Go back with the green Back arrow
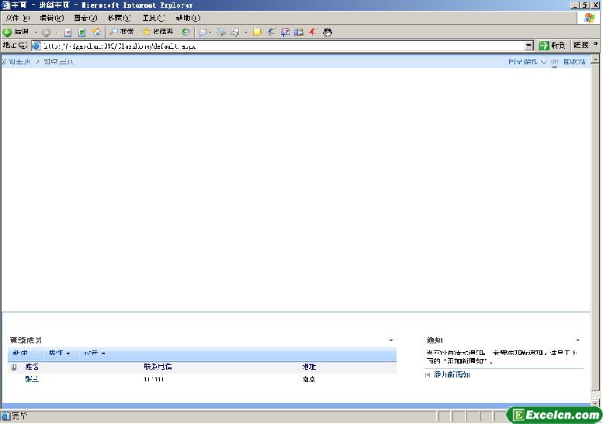This screenshot has height=424, width=603. (x=16, y=32)
